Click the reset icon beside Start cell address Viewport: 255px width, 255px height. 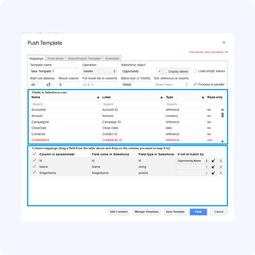click(x=49, y=85)
